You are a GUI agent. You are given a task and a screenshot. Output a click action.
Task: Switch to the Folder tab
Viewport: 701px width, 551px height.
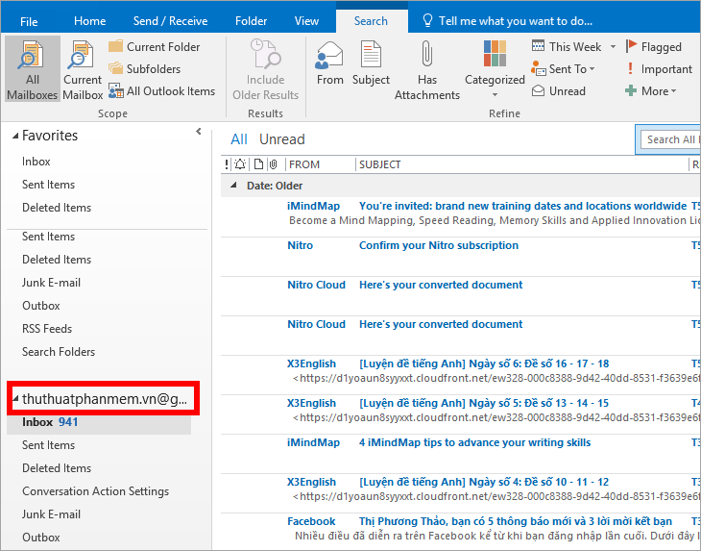point(251,21)
